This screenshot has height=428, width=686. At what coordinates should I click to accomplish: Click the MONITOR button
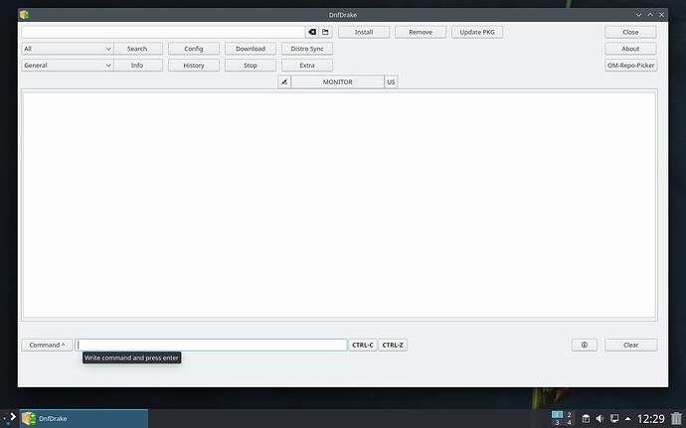click(x=337, y=81)
